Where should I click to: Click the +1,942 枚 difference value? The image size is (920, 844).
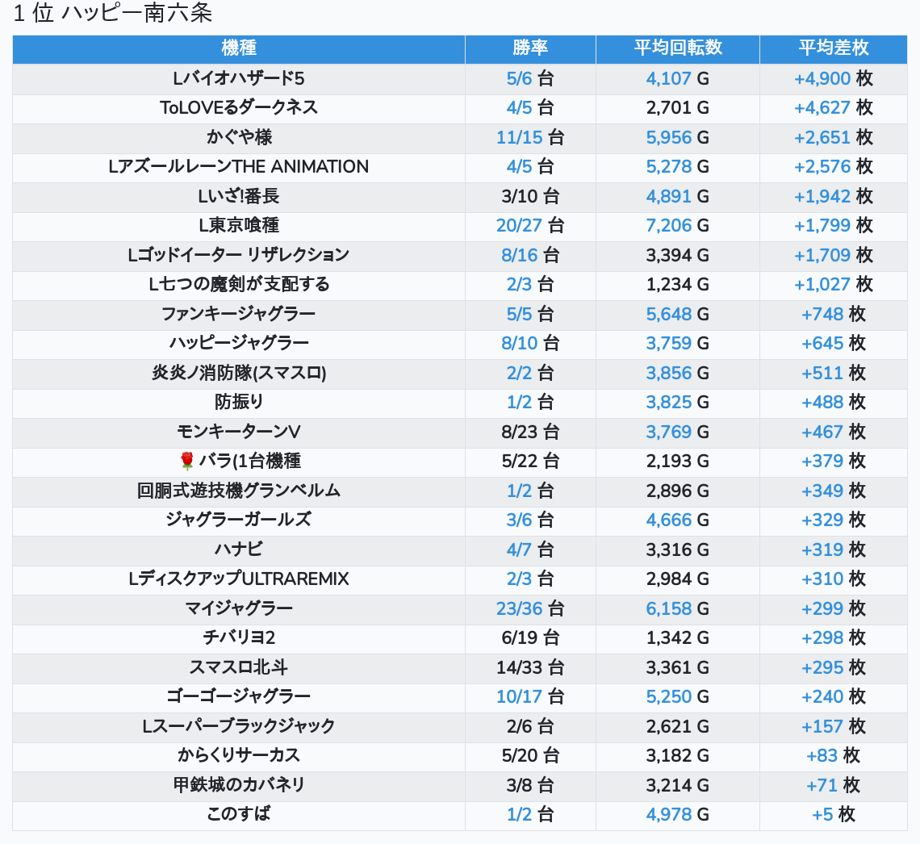click(x=833, y=196)
